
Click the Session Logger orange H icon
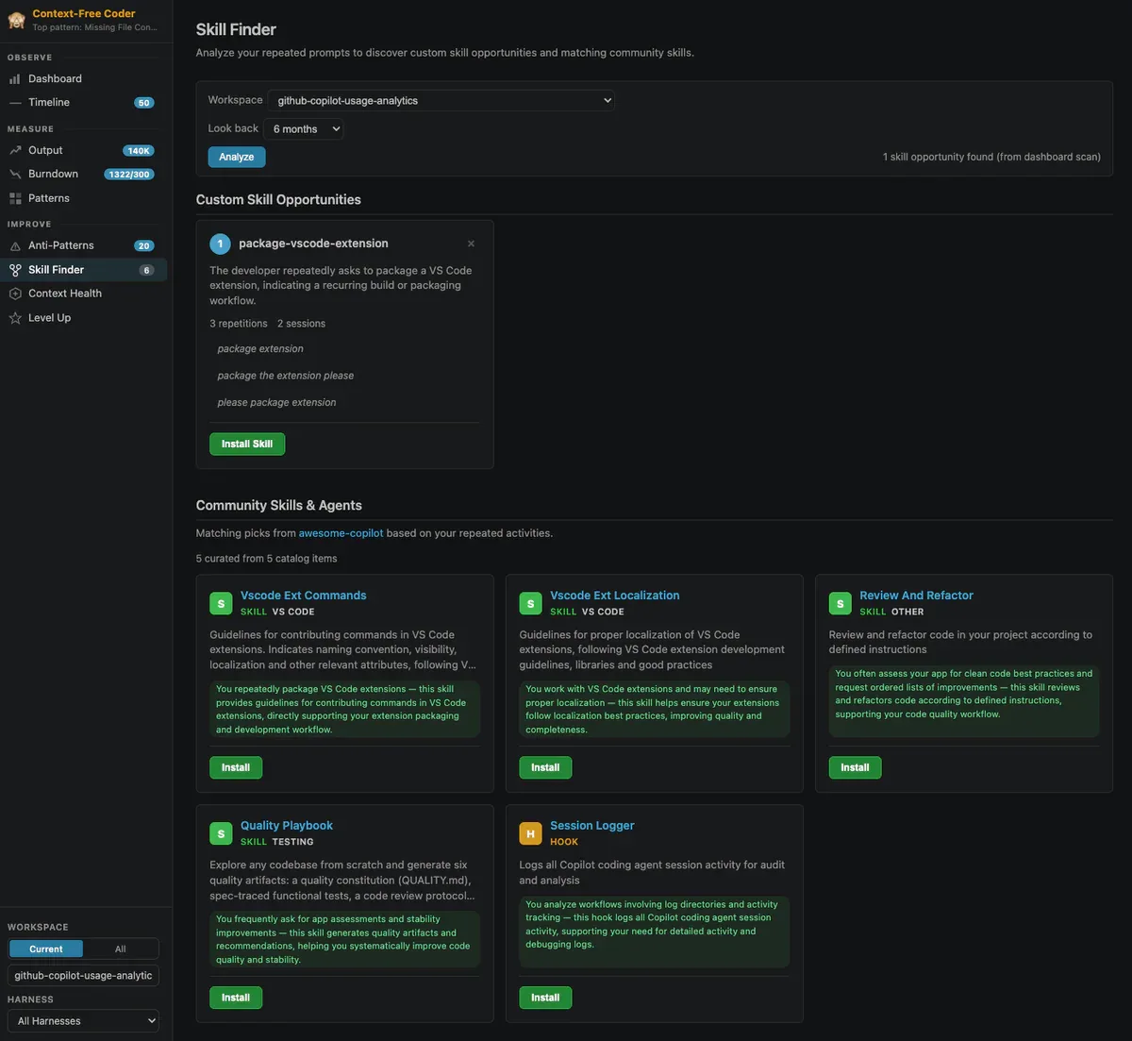(530, 833)
